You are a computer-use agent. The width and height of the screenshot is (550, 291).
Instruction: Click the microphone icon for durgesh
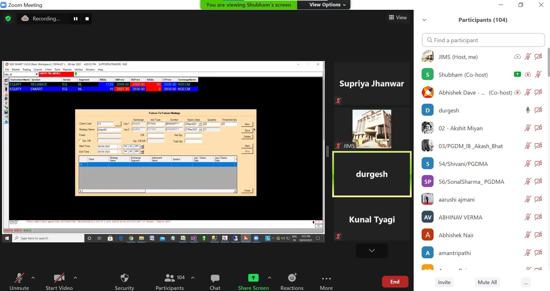[528, 110]
